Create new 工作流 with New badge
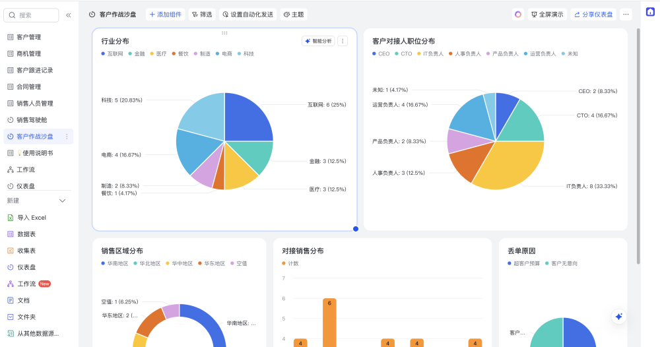 pyautogui.click(x=38, y=284)
